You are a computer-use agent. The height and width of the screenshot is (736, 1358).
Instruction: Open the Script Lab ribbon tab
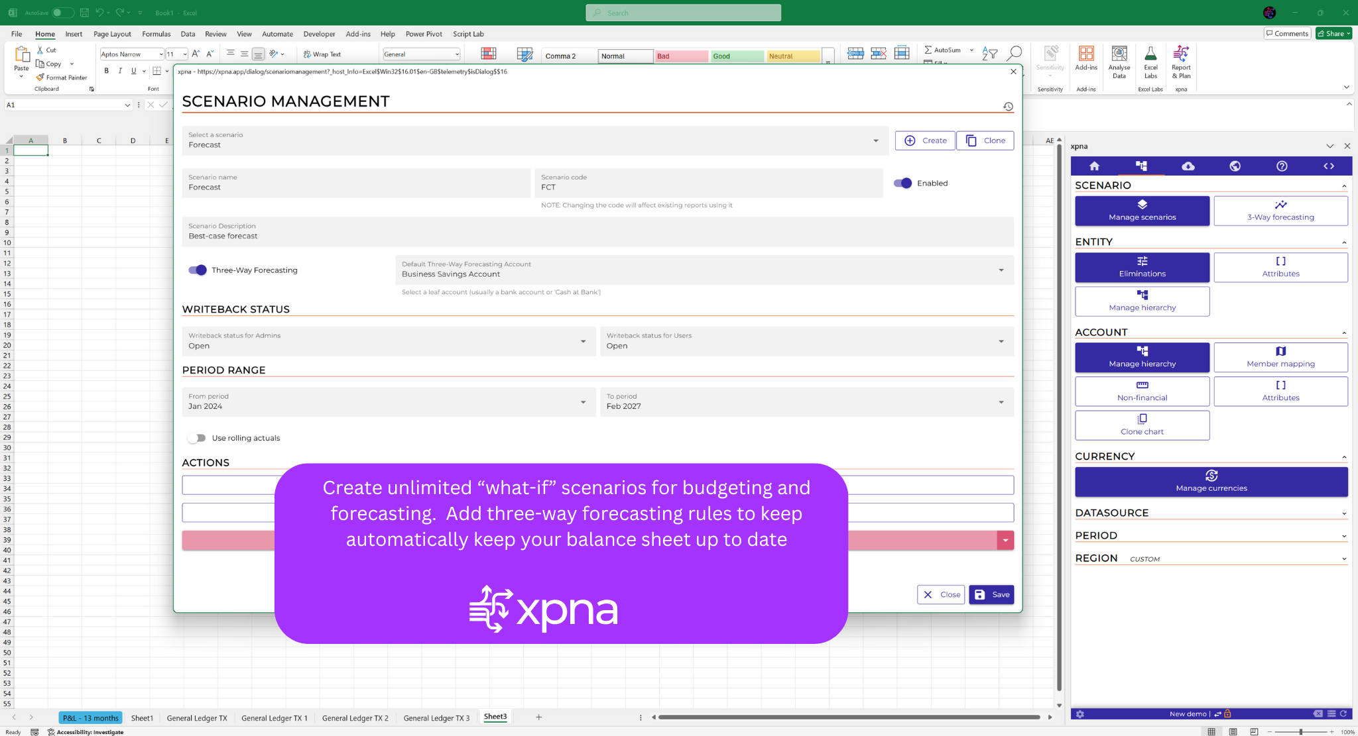pyautogui.click(x=468, y=34)
